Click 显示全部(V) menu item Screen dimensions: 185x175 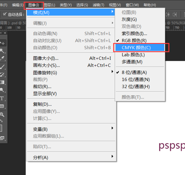pyautogui.click(x=71, y=94)
